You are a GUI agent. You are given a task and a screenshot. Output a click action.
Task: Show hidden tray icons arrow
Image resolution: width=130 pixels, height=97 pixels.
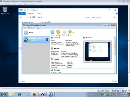tap(95, 95)
